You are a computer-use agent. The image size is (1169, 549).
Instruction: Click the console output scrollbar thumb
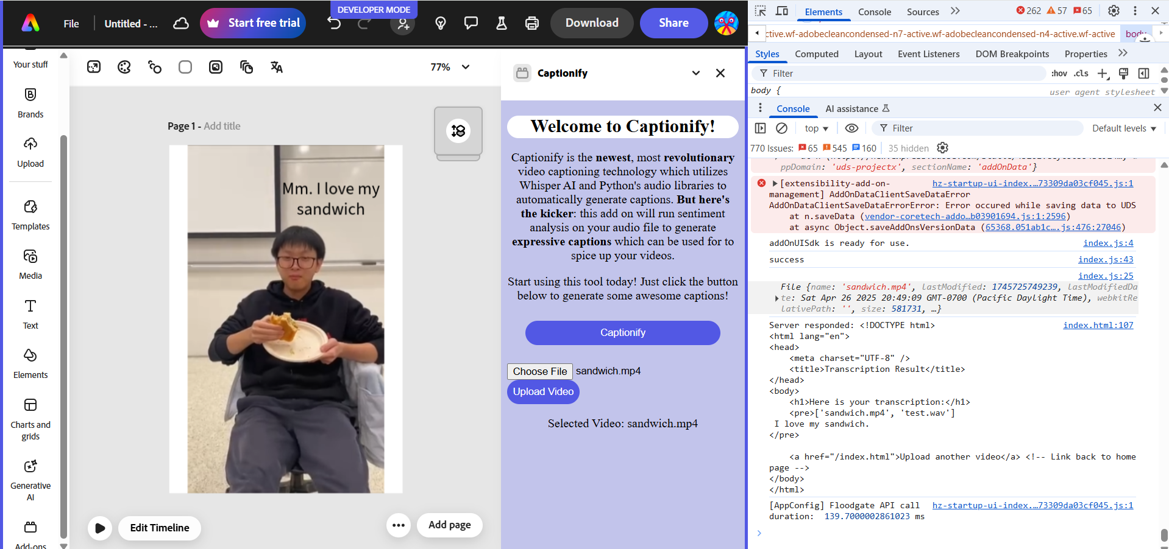(x=1164, y=535)
